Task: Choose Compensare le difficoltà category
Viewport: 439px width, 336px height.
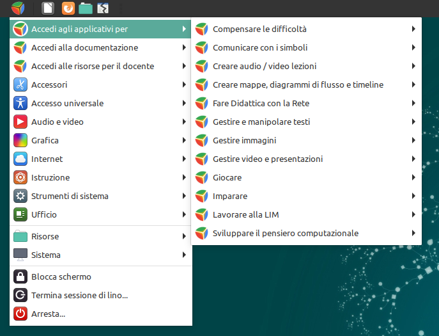Action: [x=259, y=29]
